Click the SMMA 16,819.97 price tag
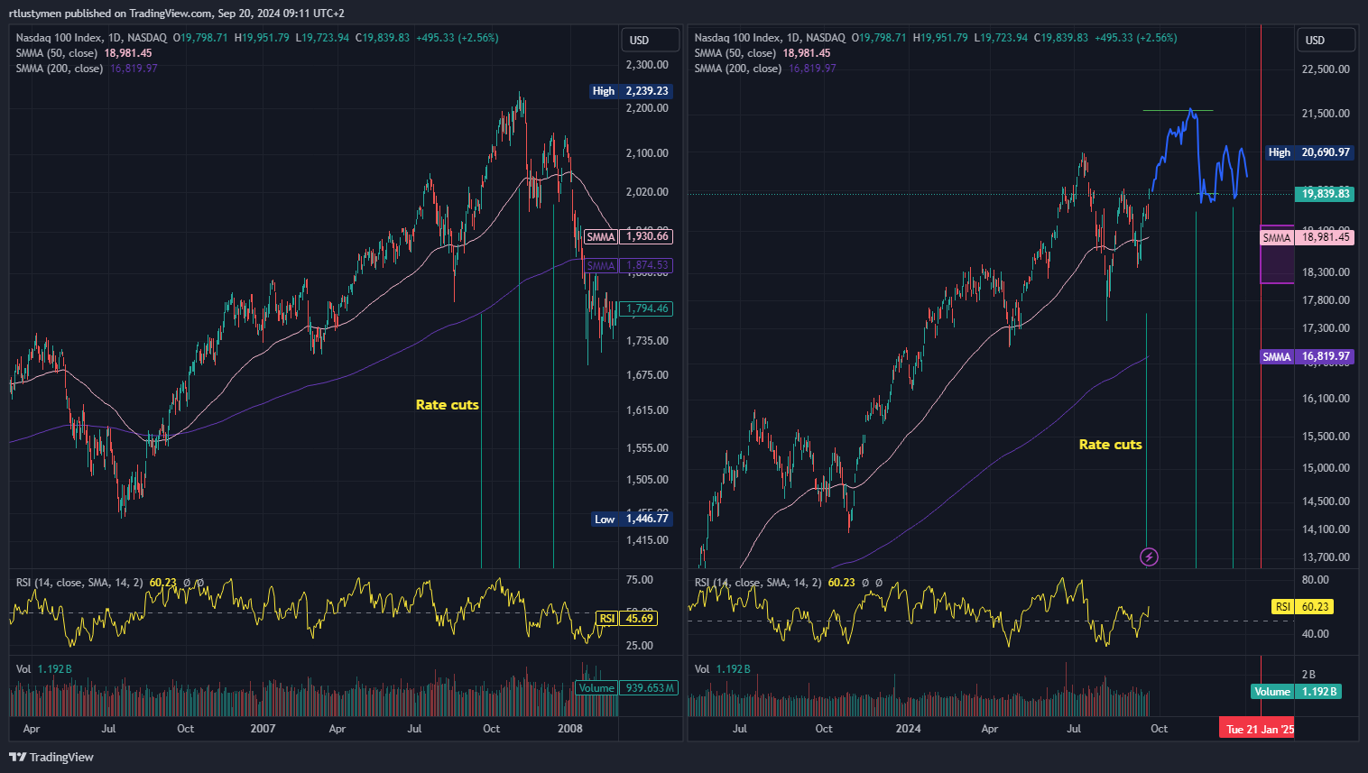 (x=1306, y=356)
